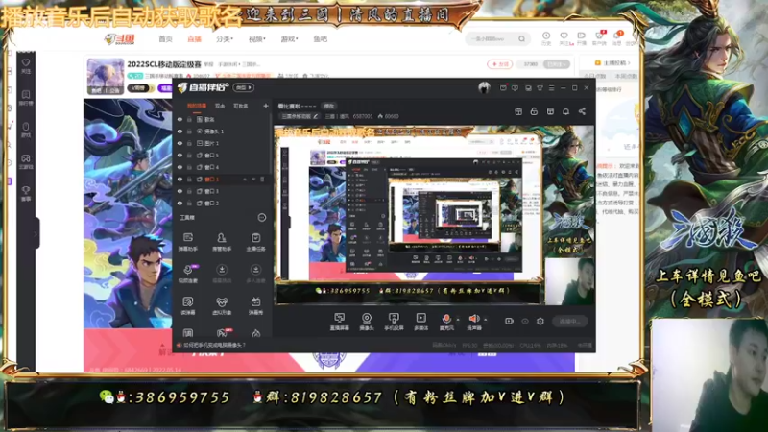768x432 pixels.
Task: Open settings gear in 直播伴侣 bottom bar
Action: click(540, 321)
